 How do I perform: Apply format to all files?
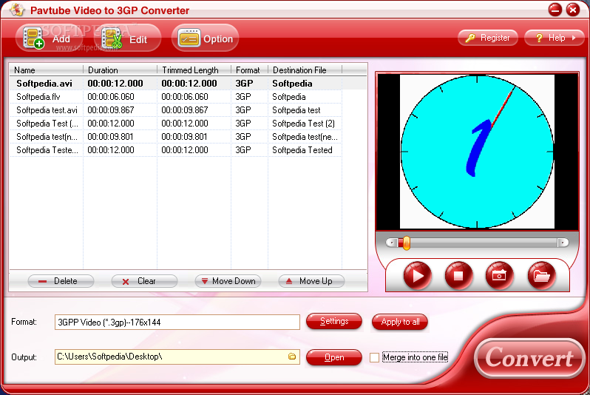point(400,322)
